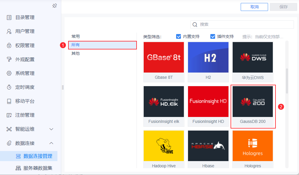Click the 移动平台 tablet icon

[9, 101]
